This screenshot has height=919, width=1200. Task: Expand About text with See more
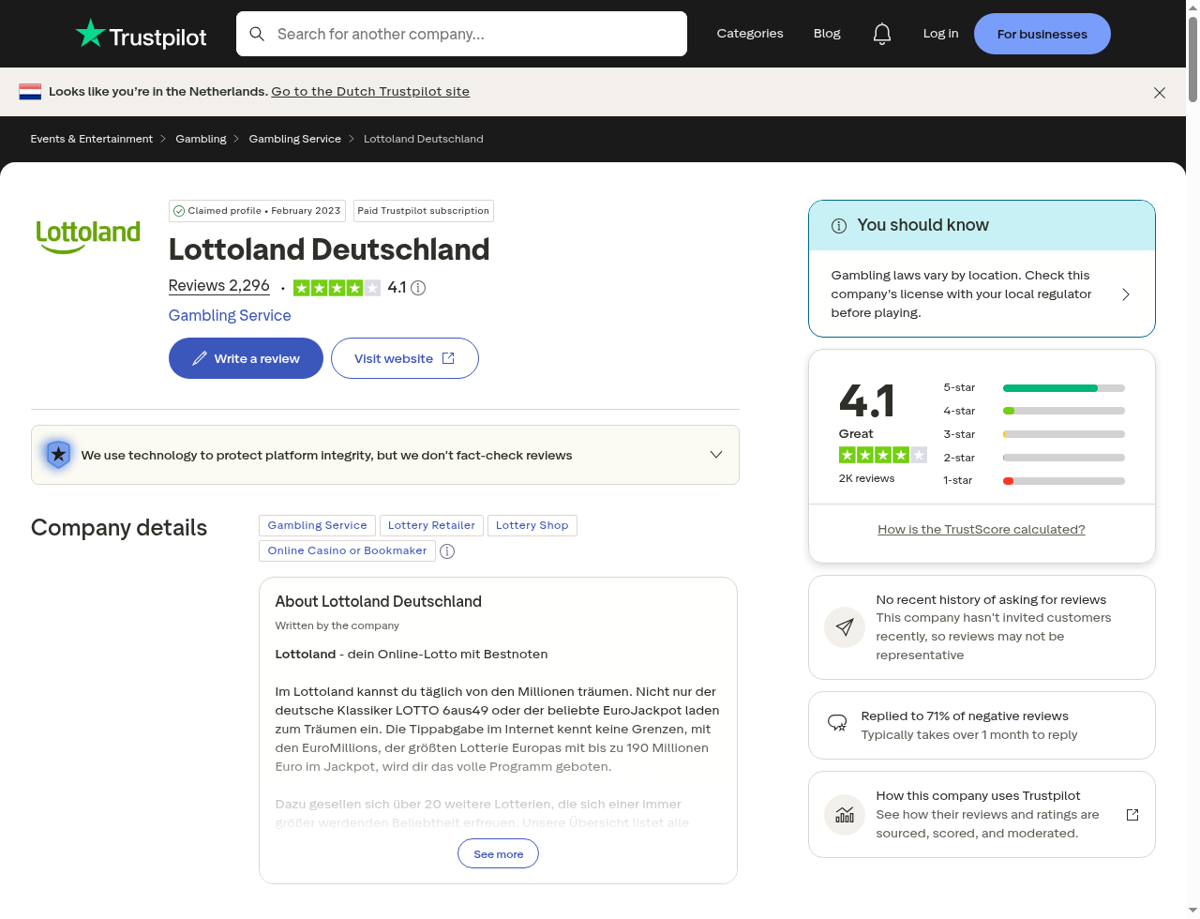click(x=498, y=854)
